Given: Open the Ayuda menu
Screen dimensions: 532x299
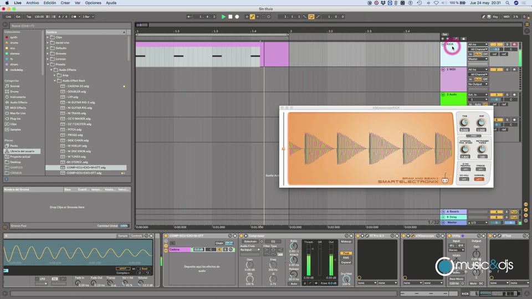Looking at the screenshot, I should click(x=111, y=3).
